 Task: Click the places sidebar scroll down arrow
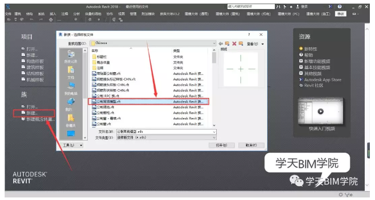click(85, 138)
